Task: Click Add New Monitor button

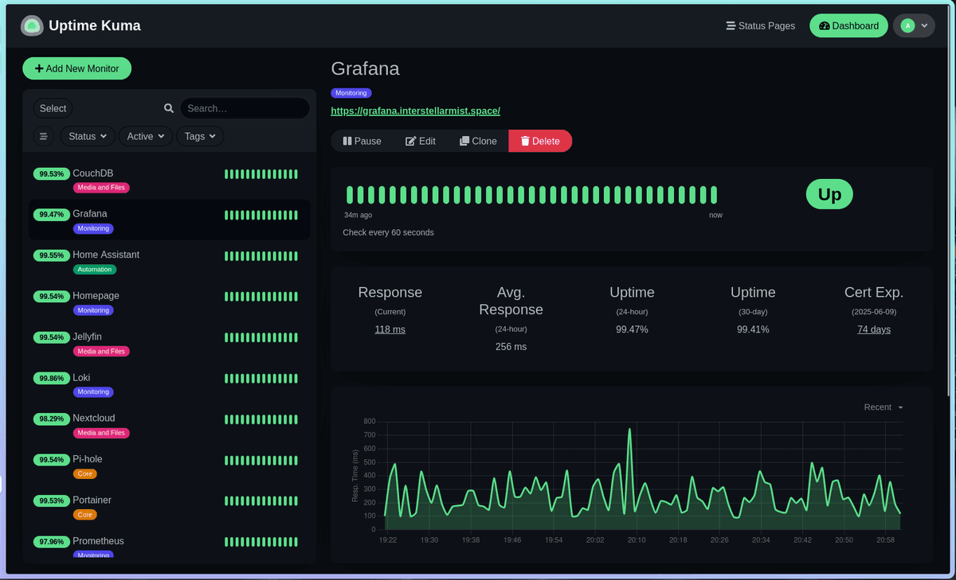Action: 76,68
